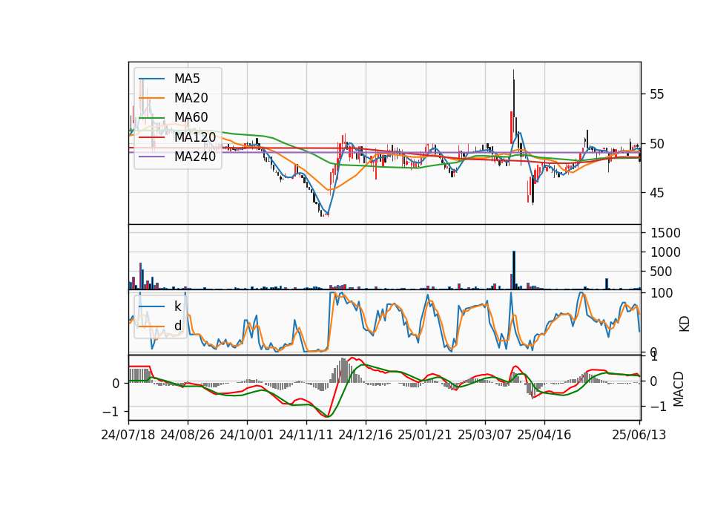Viewport: 712px width, 512px height.
Task: Click the 24/07/18 date axis label
Action: (x=128, y=435)
